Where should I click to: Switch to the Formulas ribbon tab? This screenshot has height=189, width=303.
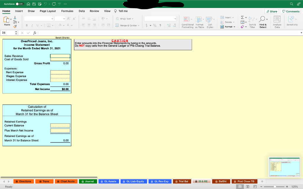pyautogui.click(x=67, y=11)
